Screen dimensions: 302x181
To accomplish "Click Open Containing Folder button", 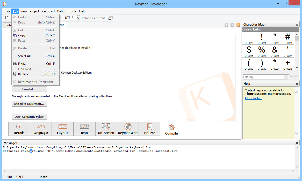I will tap(30, 117).
